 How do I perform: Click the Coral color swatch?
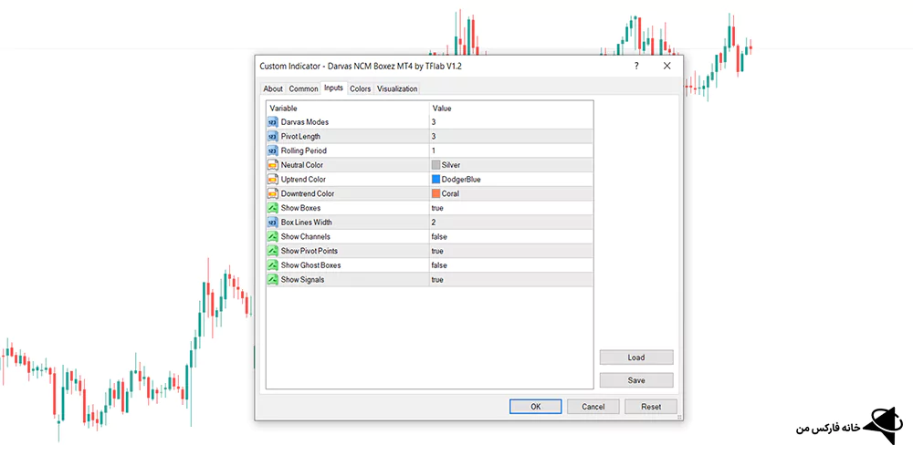(436, 193)
